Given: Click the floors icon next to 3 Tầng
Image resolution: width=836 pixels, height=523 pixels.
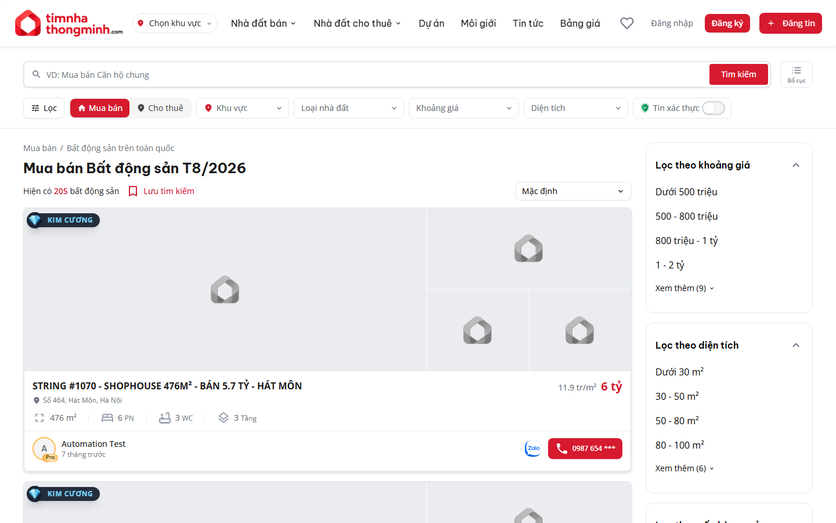Looking at the screenshot, I should (224, 418).
